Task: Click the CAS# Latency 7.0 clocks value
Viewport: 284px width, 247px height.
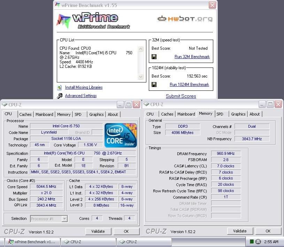Action: (226, 166)
